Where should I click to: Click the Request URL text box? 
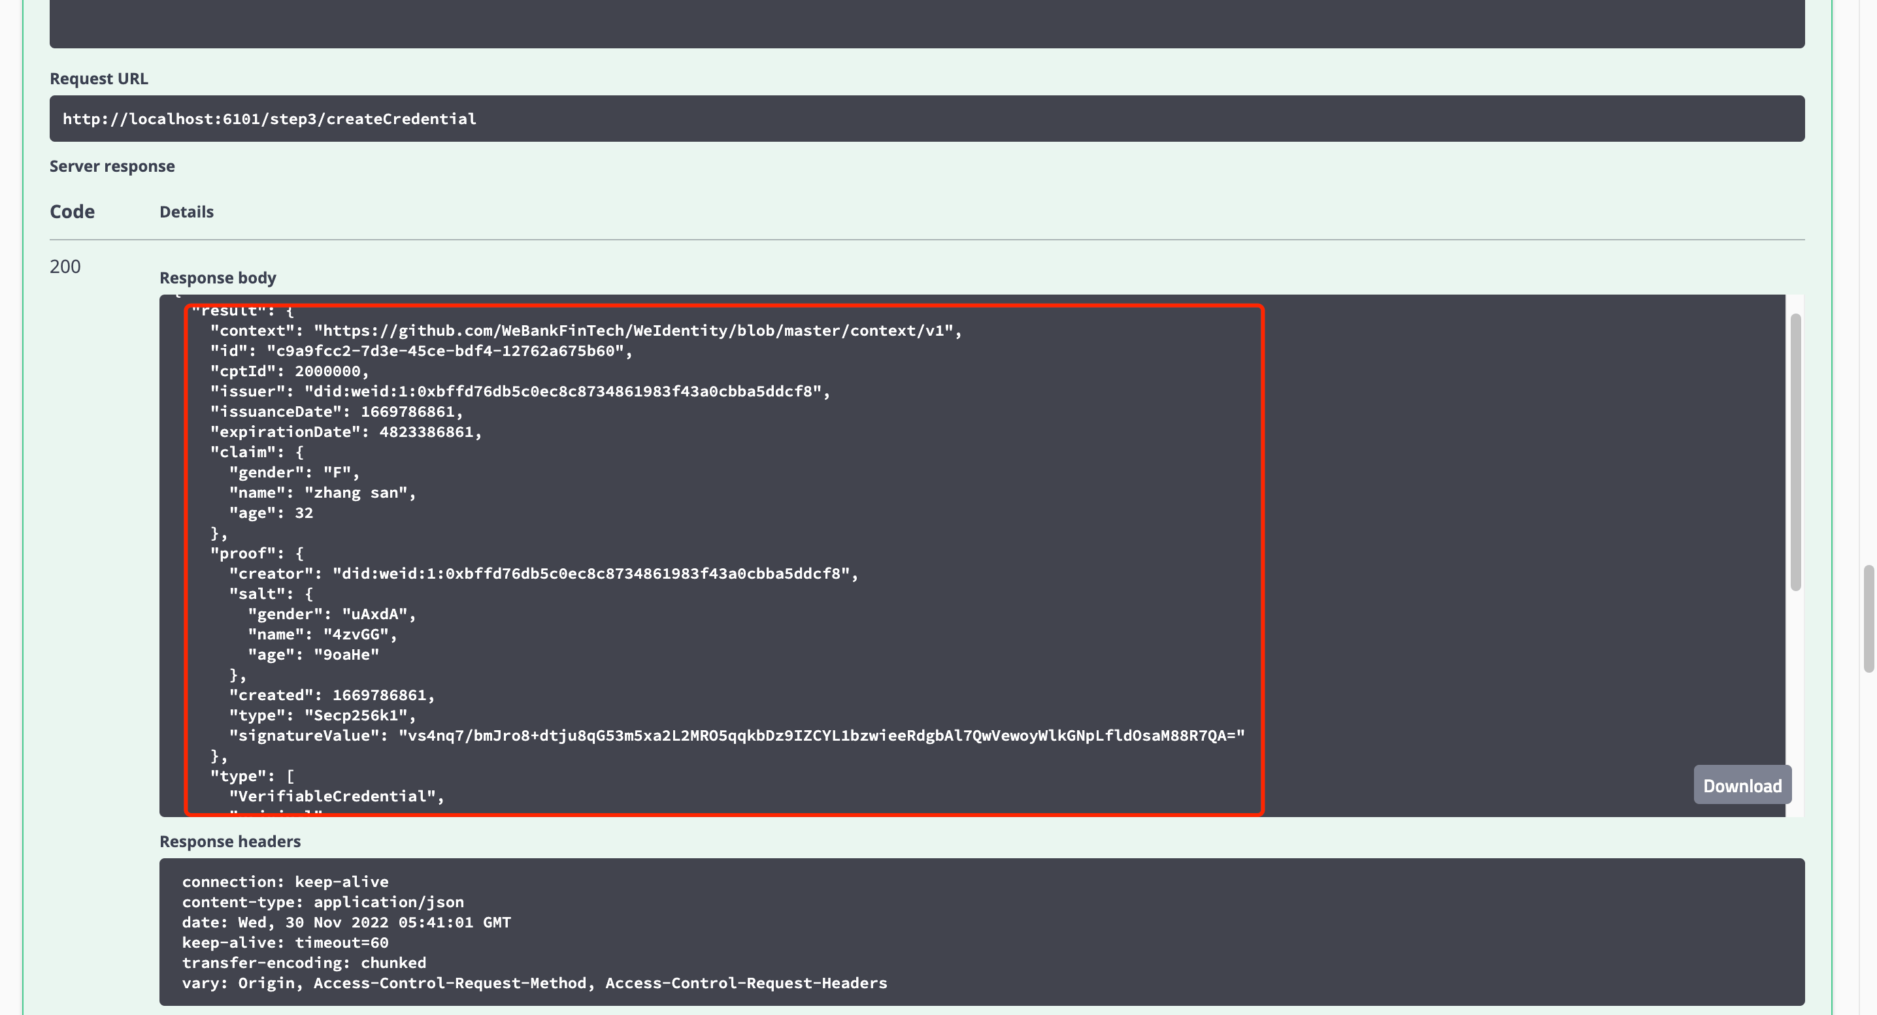coord(926,119)
